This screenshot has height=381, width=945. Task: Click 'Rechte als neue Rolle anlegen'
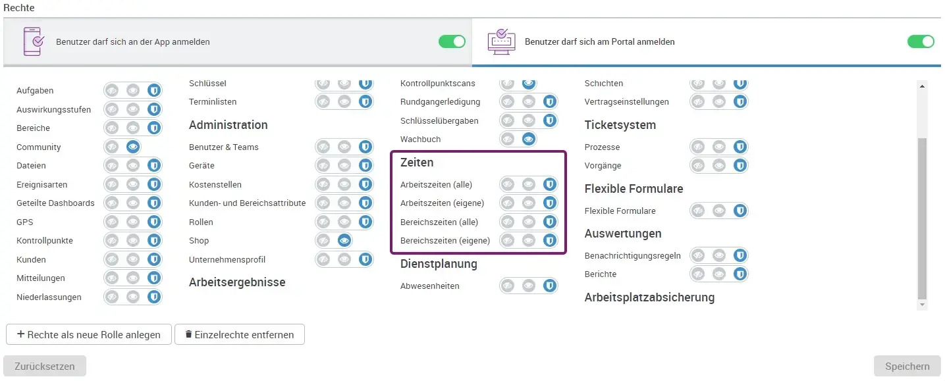pyautogui.click(x=88, y=334)
